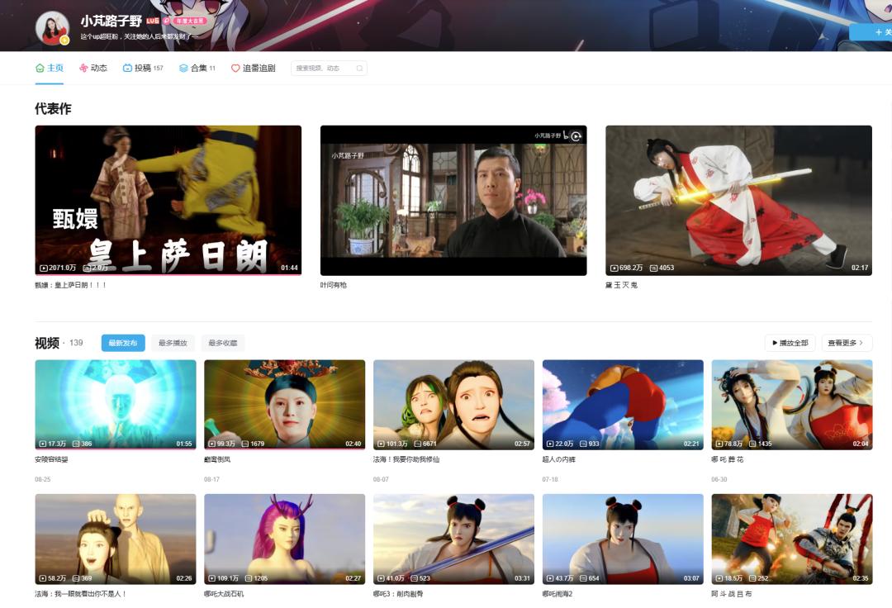Screen dimensions: 892x608
Task: Click the 哪吒闹海2 title
Action: point(557,594)
